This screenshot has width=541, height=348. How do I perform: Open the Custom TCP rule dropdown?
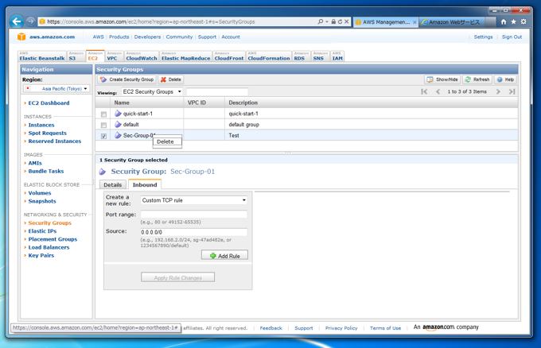click(x=194, y=200)
